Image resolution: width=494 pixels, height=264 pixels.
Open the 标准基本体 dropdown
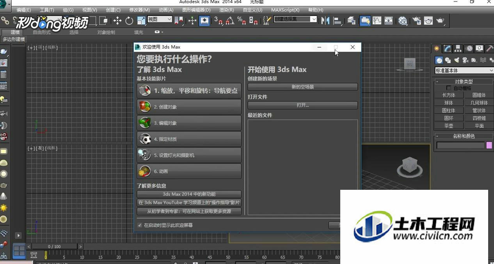pyautogui.click(x=464, y=71)
